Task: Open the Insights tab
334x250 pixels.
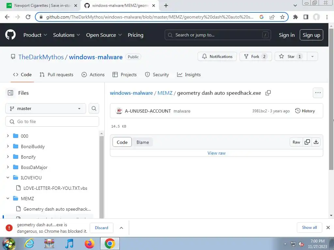Action: [189, 75]
